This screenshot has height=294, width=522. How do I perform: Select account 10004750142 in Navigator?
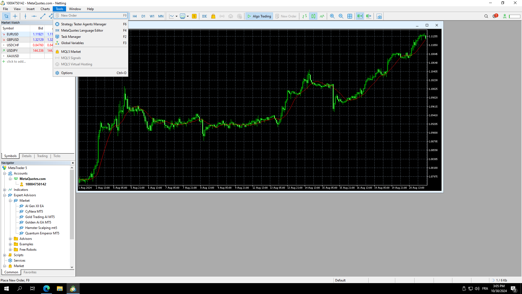36,184
